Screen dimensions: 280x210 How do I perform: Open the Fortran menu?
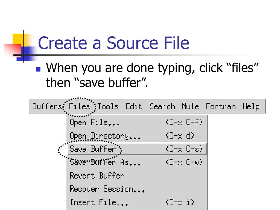click(221, 106)
